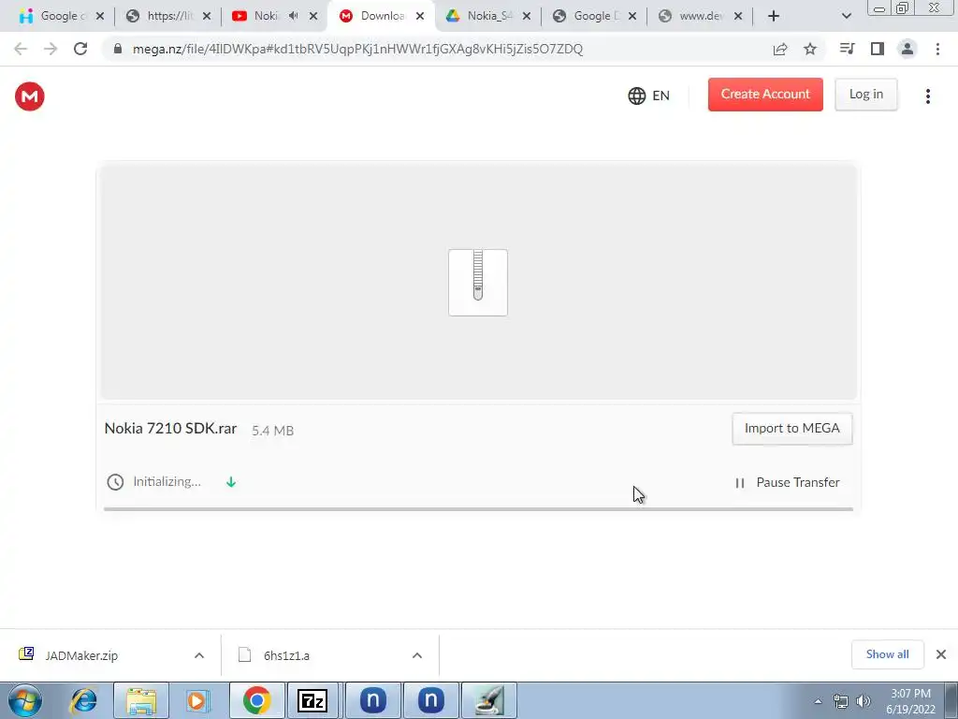Click the clock icon beside Initializing
958x719 pixels.
click(x=115, y=482)
